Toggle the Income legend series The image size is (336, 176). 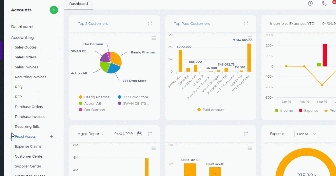[284, 111]
